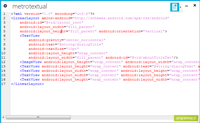Click the "@string/dialogTitle" value

tap(80, 44)
